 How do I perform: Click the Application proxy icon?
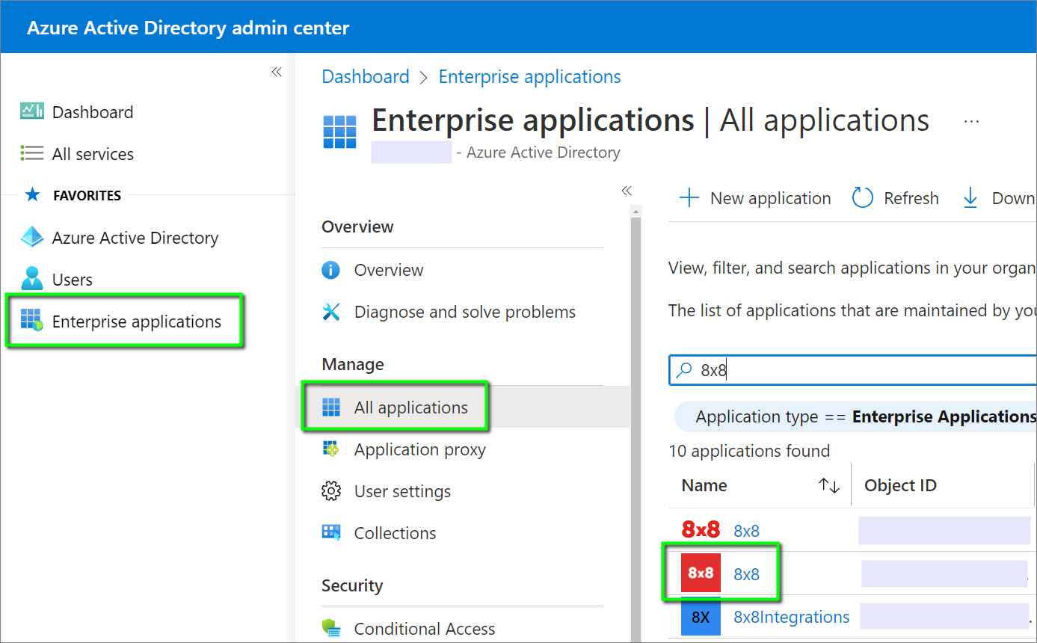point(331,449)
